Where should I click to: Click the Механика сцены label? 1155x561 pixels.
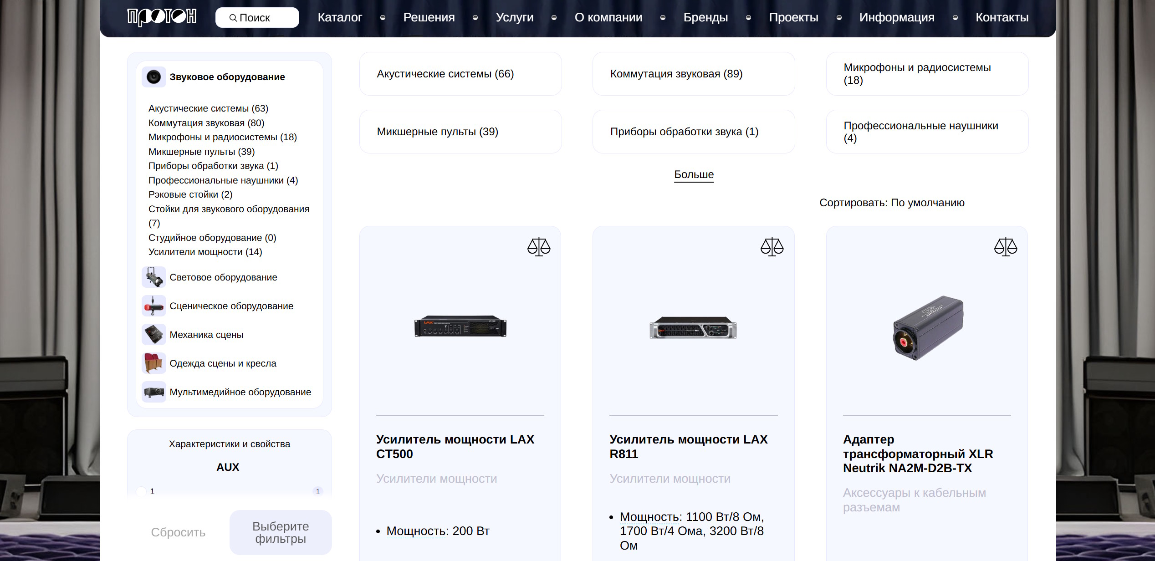[206, 335]
